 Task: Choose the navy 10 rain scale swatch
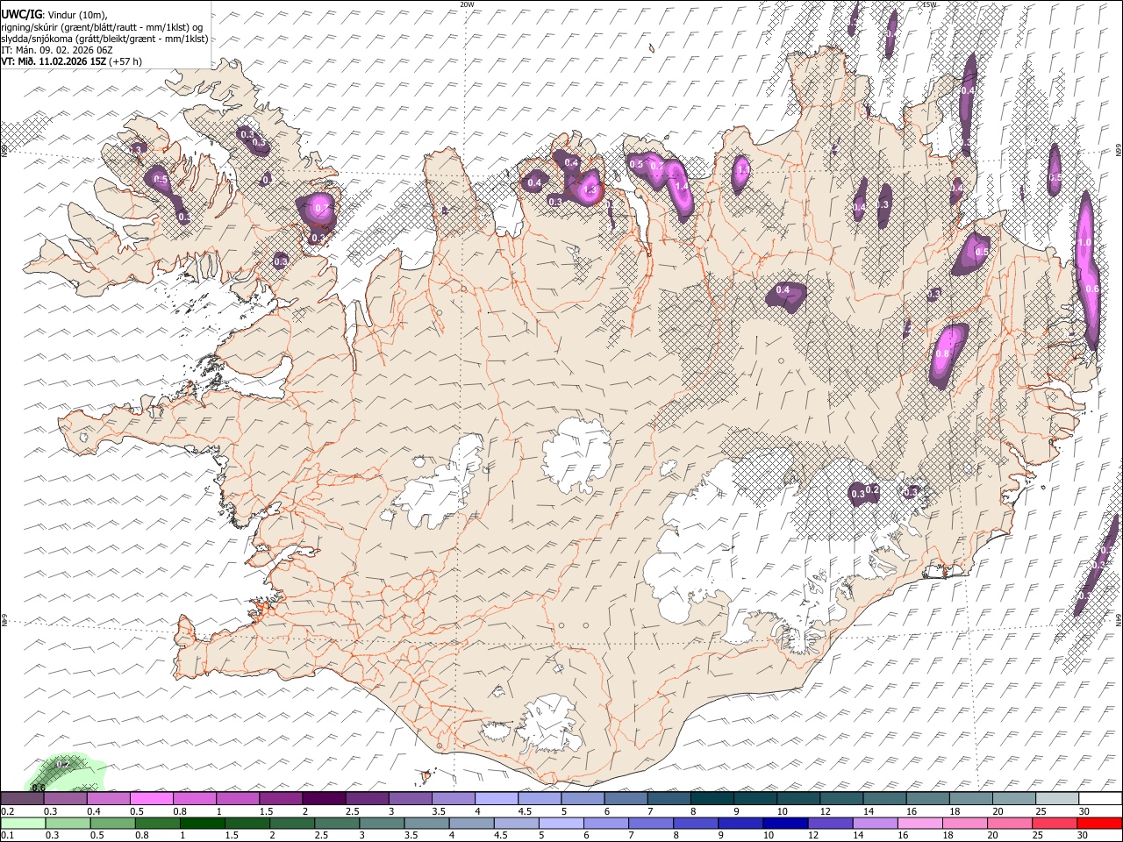[x=784, y=823]
